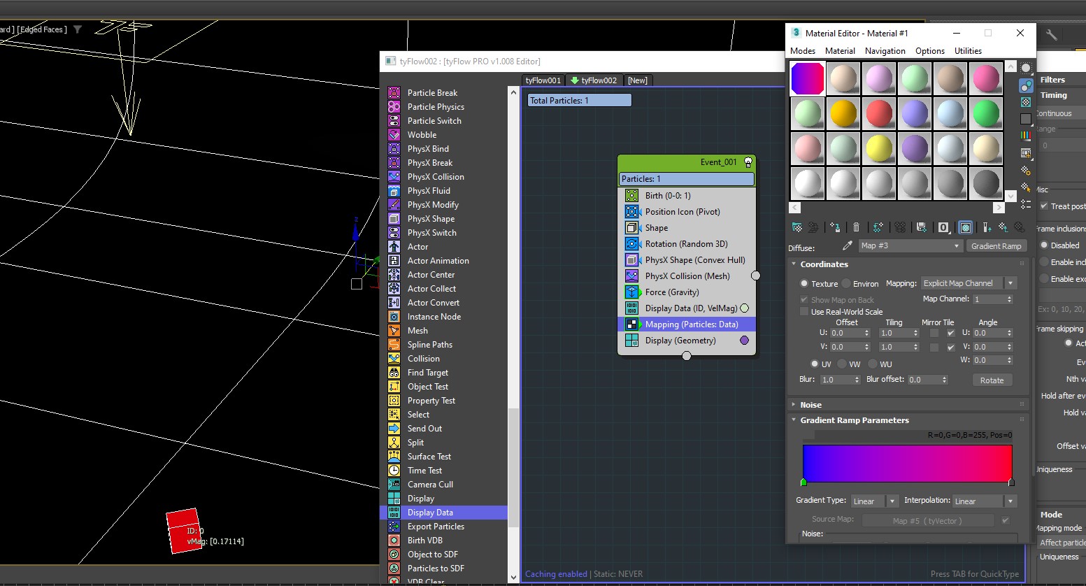Select the WU radio button
Viewport: 1086px width, 586px height.
873,364
